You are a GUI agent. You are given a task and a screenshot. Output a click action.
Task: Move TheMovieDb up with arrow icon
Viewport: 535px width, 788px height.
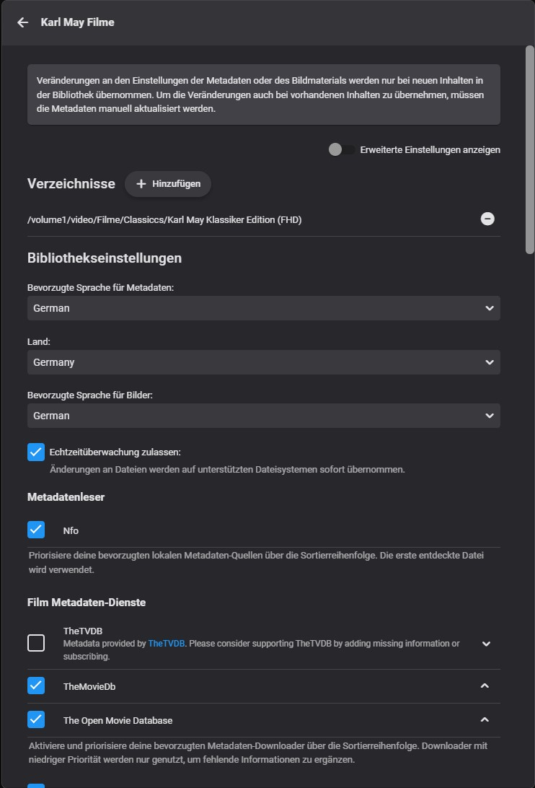click(485, 686)
